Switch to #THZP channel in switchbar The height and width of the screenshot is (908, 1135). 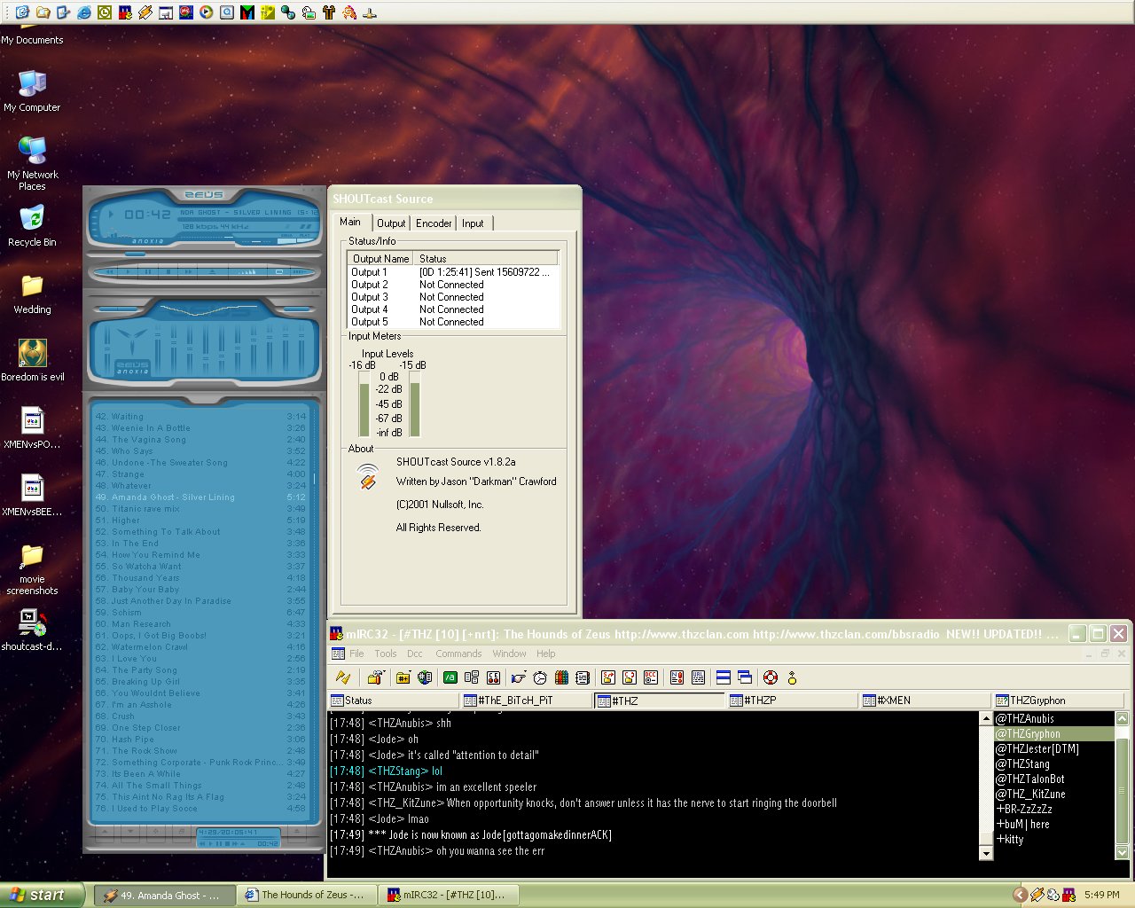coord(792,701)
